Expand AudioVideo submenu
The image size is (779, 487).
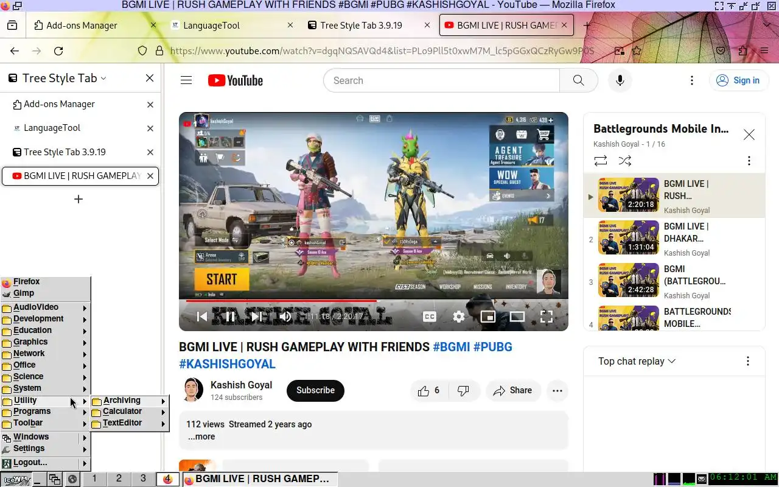coord(45,307)
